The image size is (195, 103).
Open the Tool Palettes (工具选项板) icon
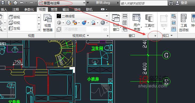[184, 23]
